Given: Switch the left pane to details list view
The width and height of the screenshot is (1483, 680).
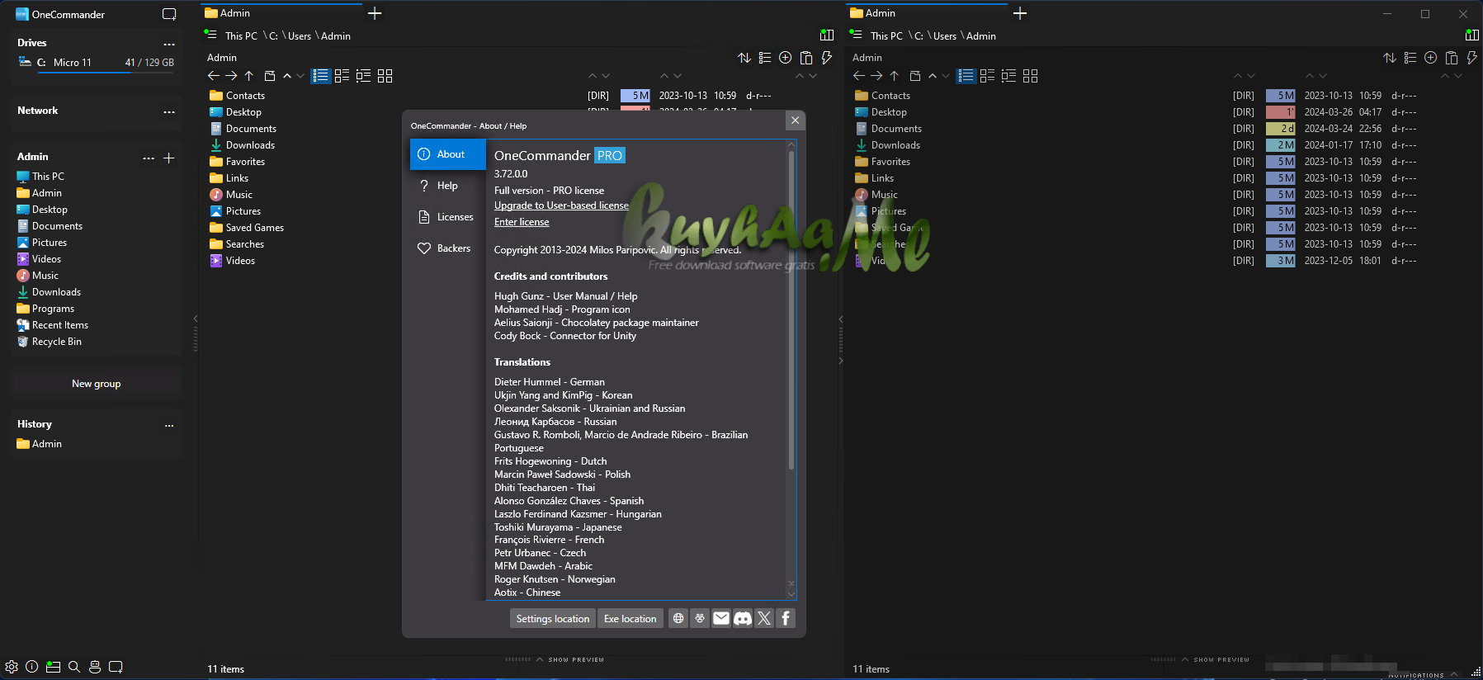Looking at the screenshot, I should (321, 76).
